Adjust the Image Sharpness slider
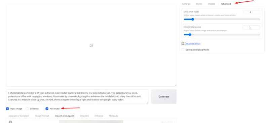The image size is (269, 123). [222, 35]
